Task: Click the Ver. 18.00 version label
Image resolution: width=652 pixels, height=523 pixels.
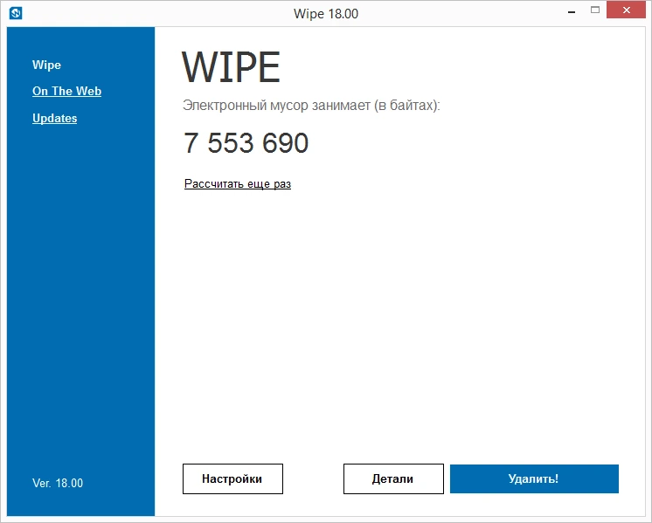Action: point(58,483)
